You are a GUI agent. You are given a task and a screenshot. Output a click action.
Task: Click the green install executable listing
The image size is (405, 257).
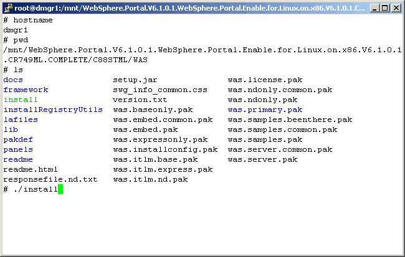coord(21,100)
